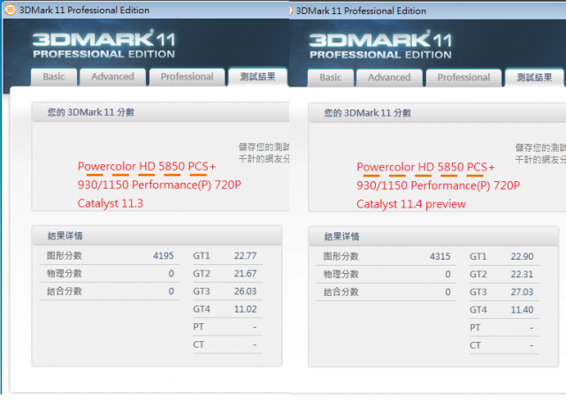Click '結果详情' header in right window

pyautogui.click(x=342, y=237)
